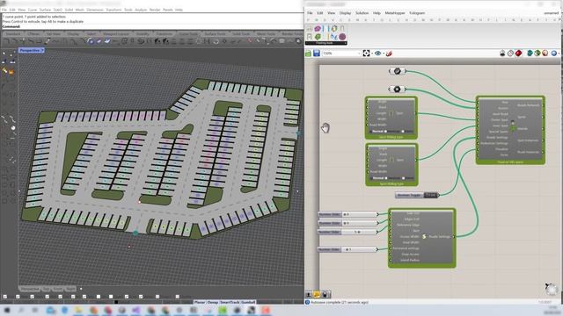Click the blue sphere preview icon in Grasshopper
Screen dimensions: 563x316
[554, 54]
